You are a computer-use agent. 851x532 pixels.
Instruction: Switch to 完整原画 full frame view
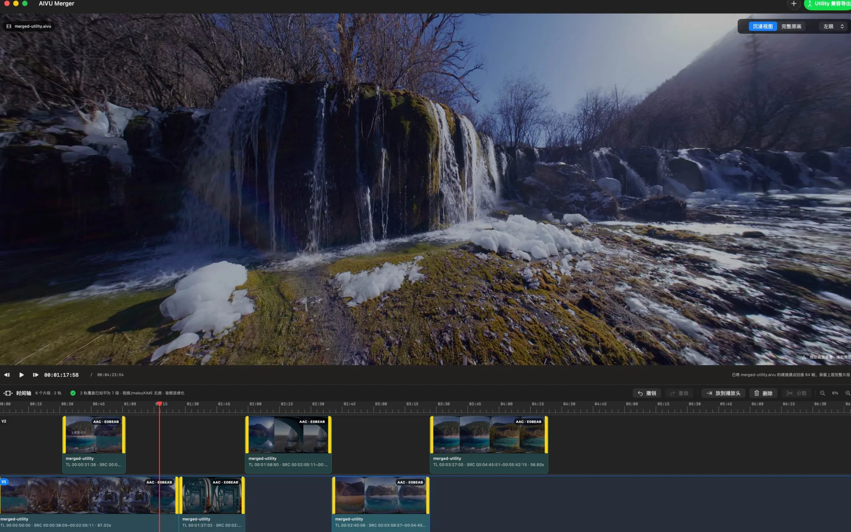point(791,26)
